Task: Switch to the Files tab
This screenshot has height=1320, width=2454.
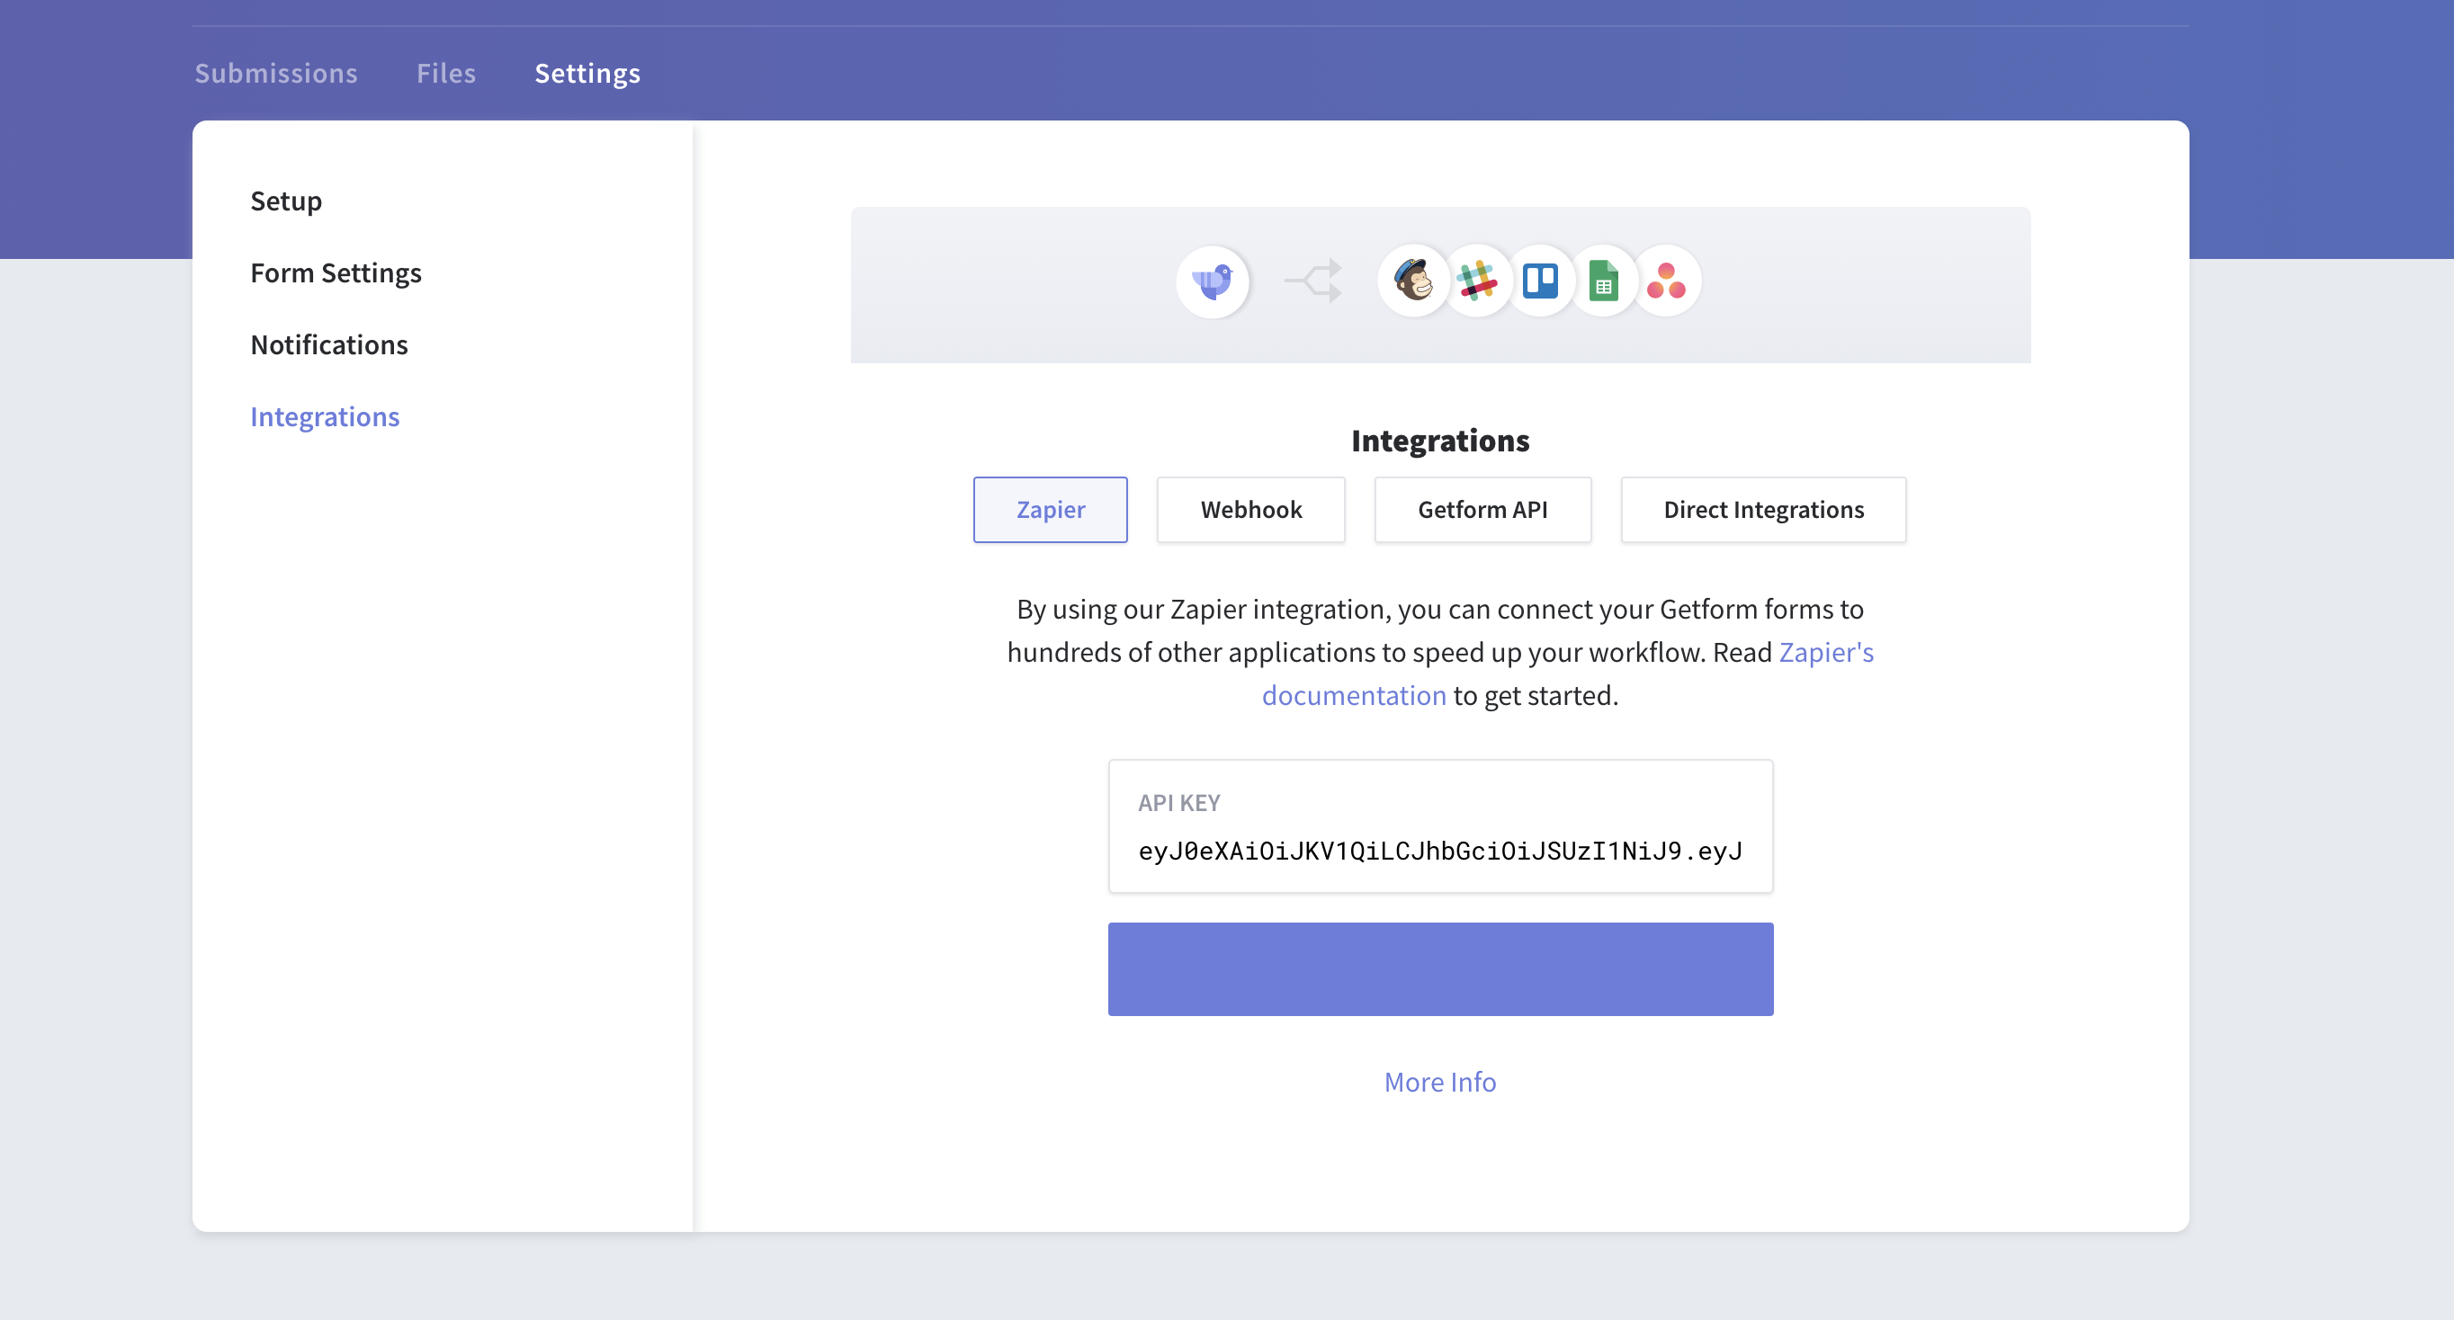Action: (446, 74)
